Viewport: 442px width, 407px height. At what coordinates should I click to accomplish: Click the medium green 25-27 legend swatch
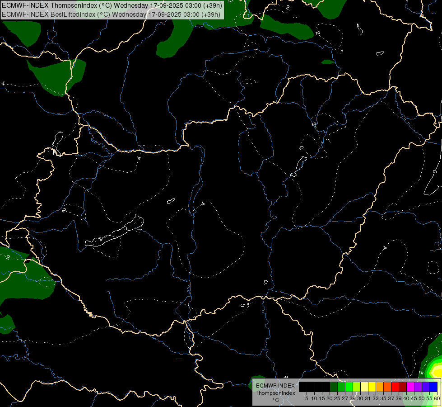coord(341,387)
